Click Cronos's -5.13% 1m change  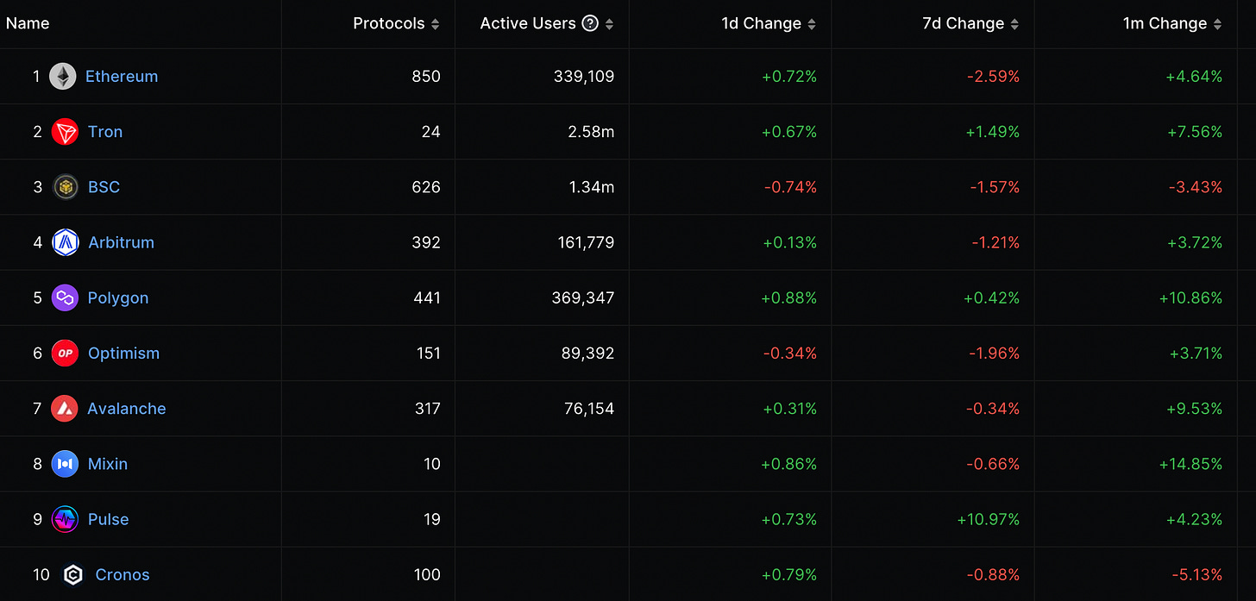pyautogui.click(x=1197, y=574)
